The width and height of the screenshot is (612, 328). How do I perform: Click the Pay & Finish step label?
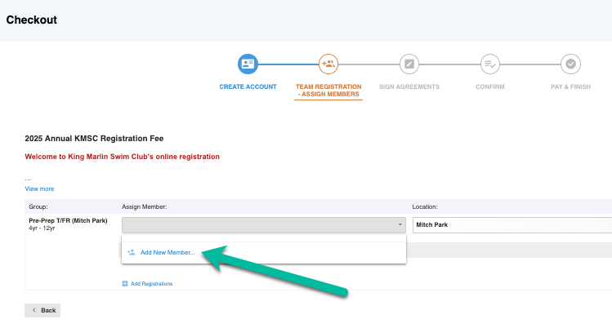(x=570, y=86)
